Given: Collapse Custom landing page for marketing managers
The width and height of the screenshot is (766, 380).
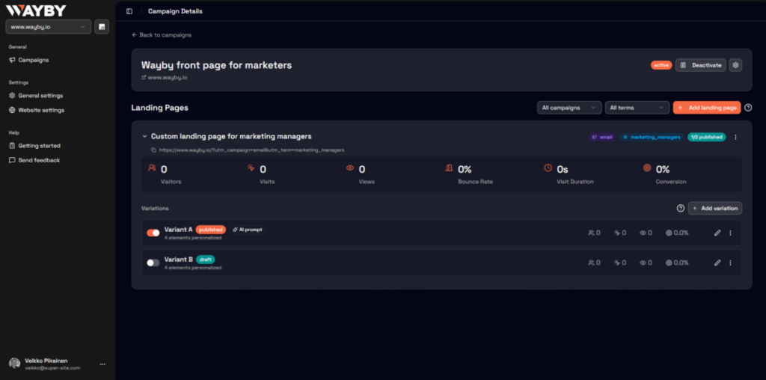Looking at the screenshot, I should click(144, 137).
